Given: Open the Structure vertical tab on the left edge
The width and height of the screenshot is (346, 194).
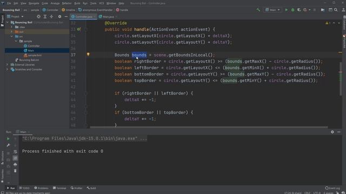Looking at the screenshot, I should click(2, 158).
